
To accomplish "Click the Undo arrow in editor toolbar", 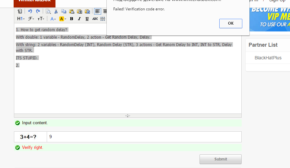I will (30, 11).
